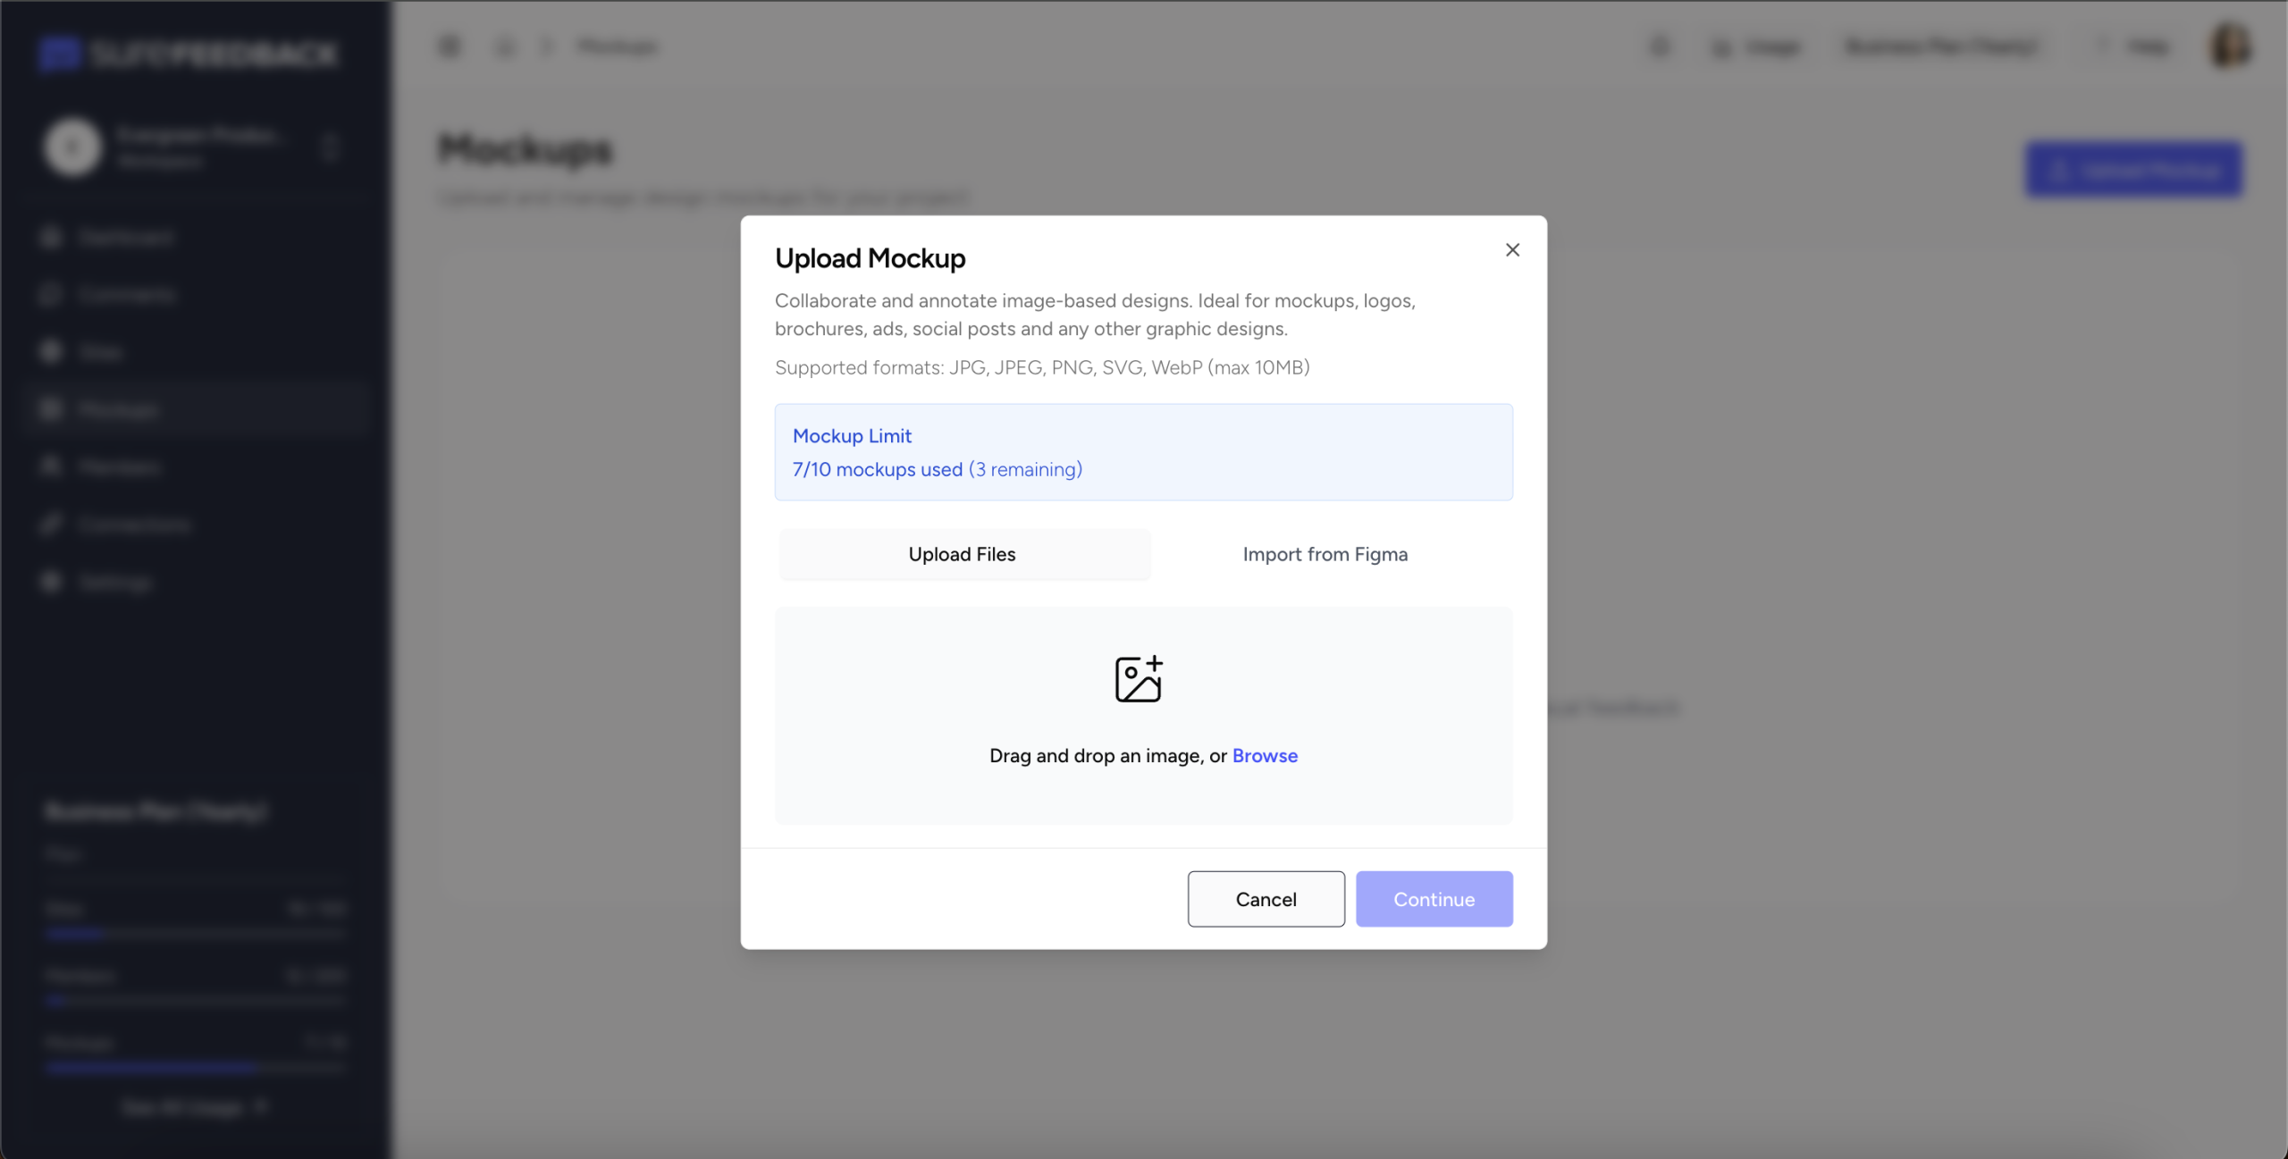The image size is (2288, 1159).
Task: Click the Browse link to pick image
Action: pos(1264,756)
